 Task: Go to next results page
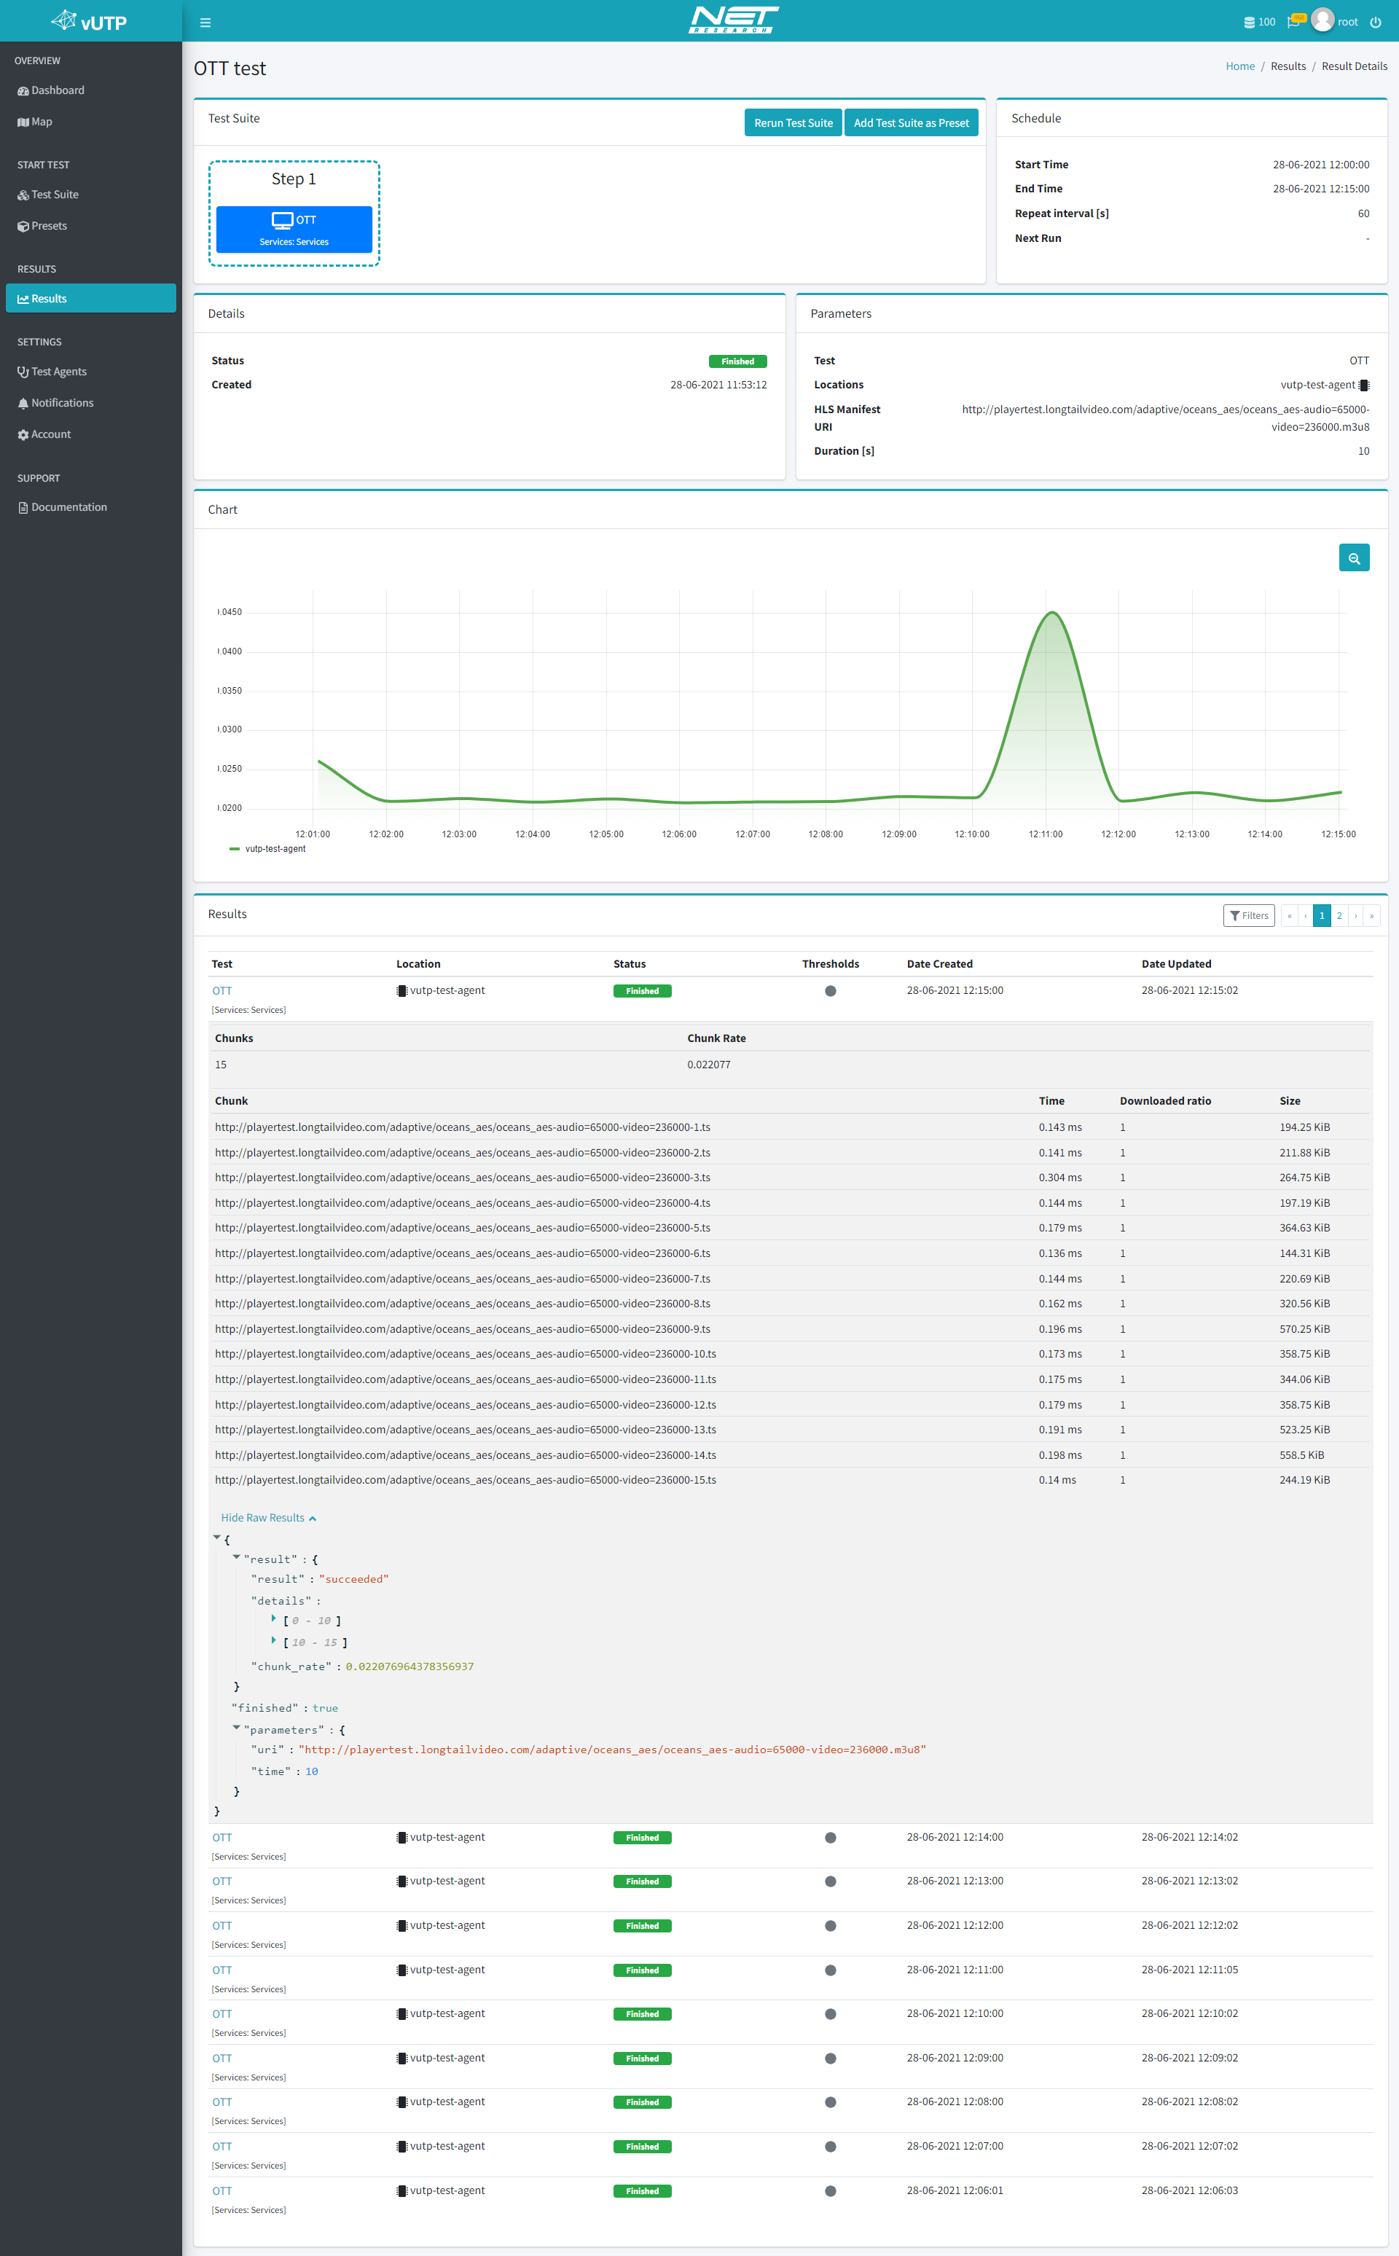click(x=1355, y=915)
